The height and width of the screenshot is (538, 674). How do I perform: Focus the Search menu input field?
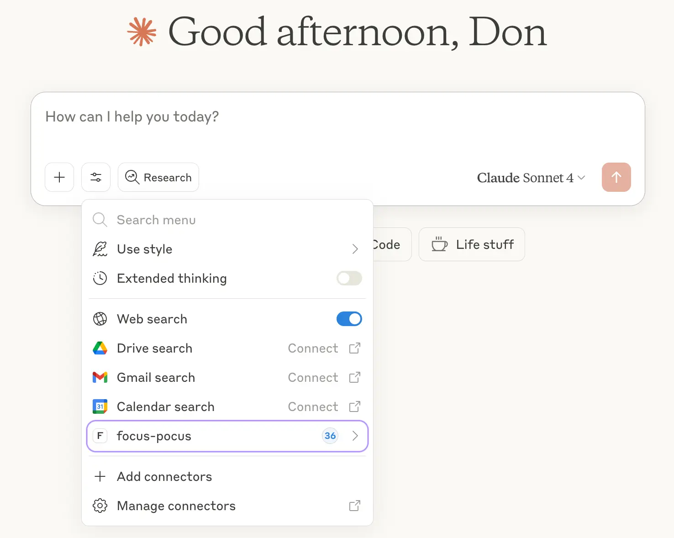[x=227, y=220]
